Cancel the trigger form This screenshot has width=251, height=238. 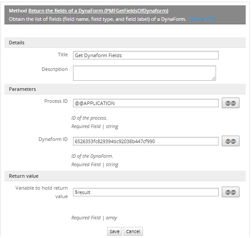[133, 231]
